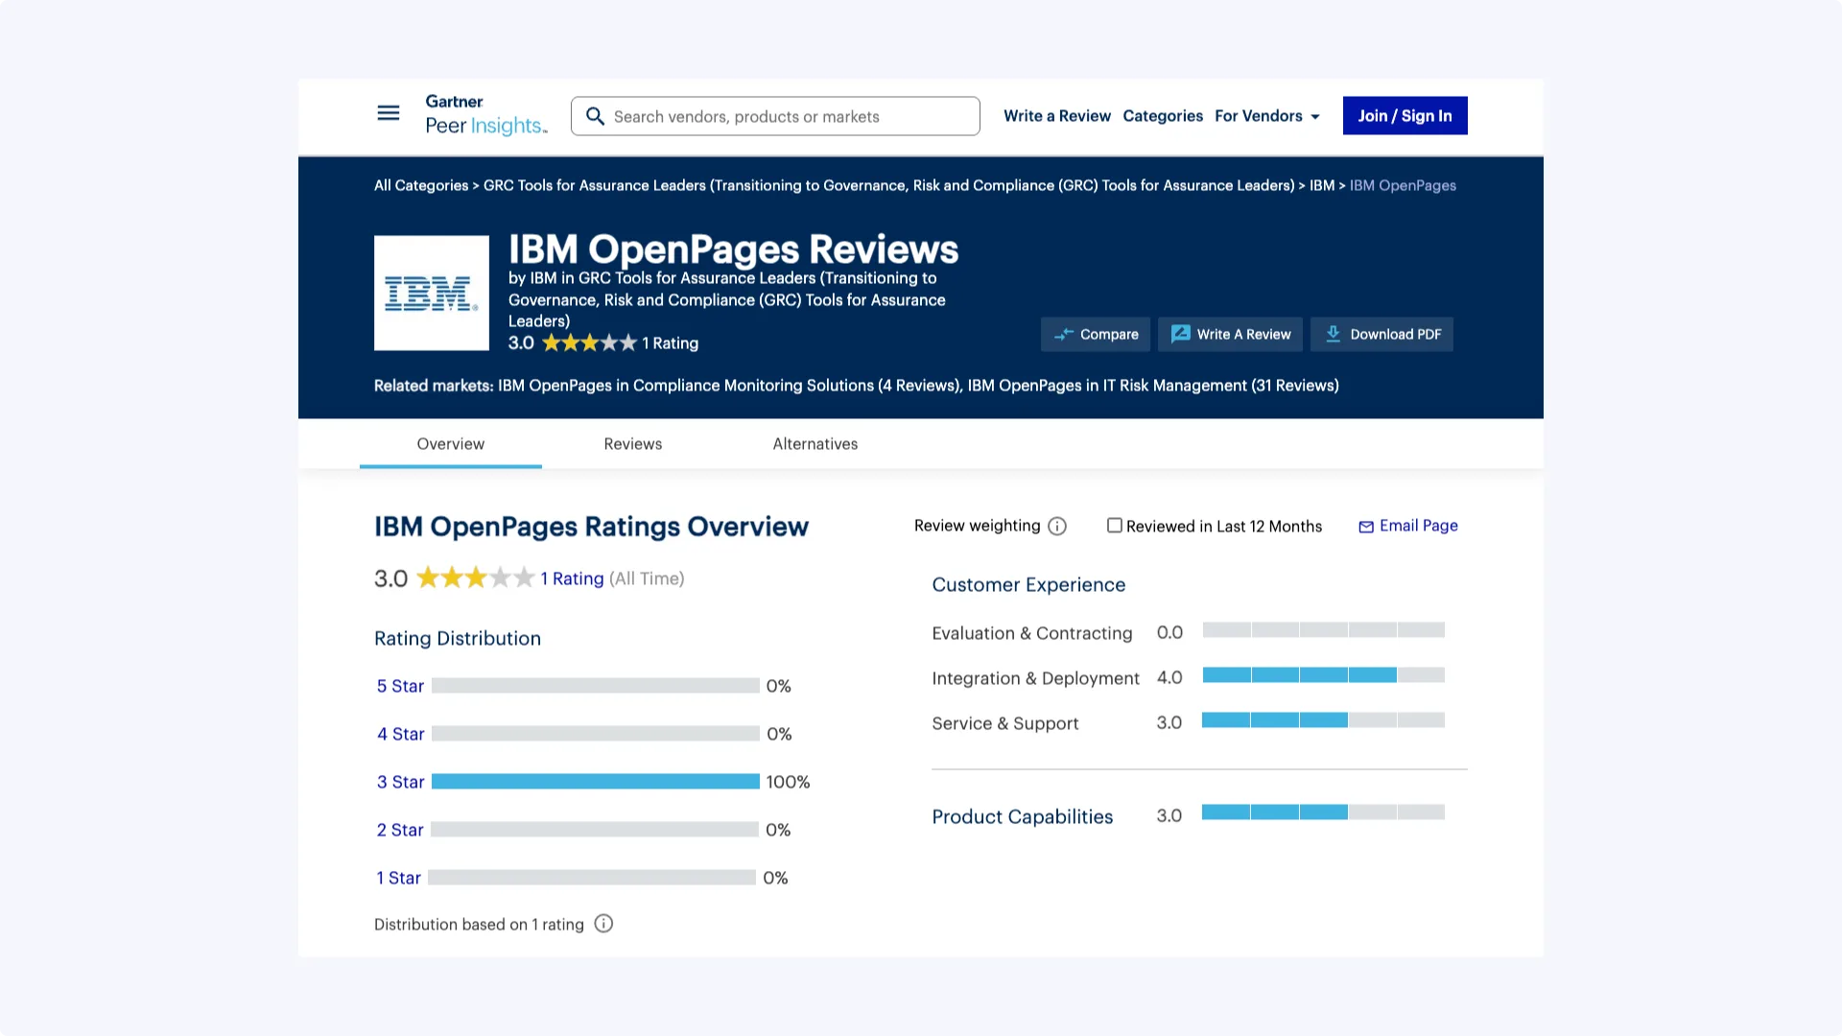This screenshot has width=1842, height=1036.
Task: Click the Compare button
Action: [x=1096, y=334]
